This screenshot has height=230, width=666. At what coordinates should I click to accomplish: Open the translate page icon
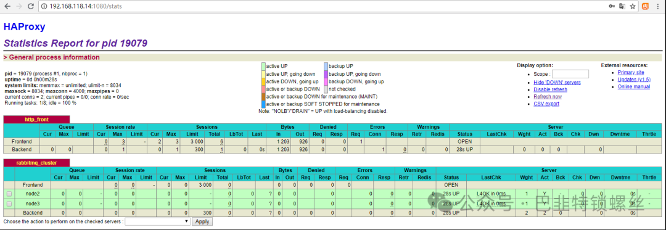click(622, 6)
